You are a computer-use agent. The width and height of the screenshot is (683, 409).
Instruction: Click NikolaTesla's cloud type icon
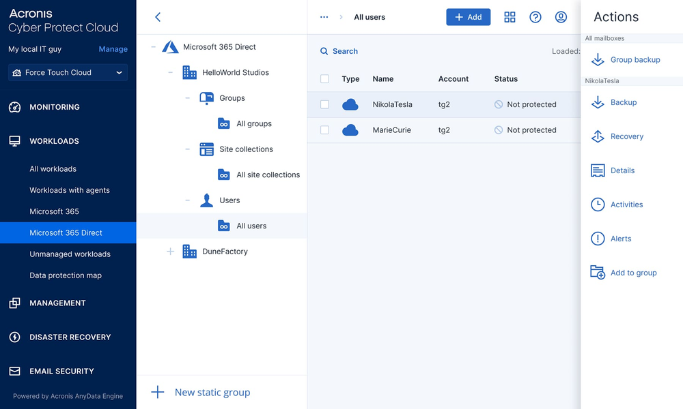point(350,104)
